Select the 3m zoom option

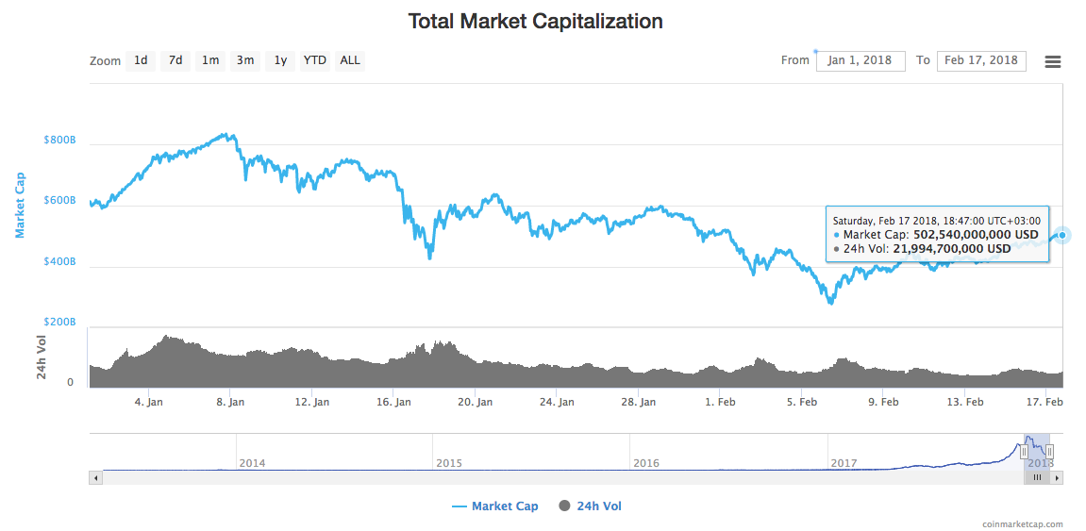click(x=245, y=60)
